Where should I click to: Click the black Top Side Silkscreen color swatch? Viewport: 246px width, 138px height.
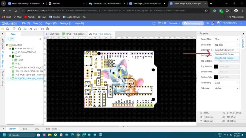click(216, 66)
